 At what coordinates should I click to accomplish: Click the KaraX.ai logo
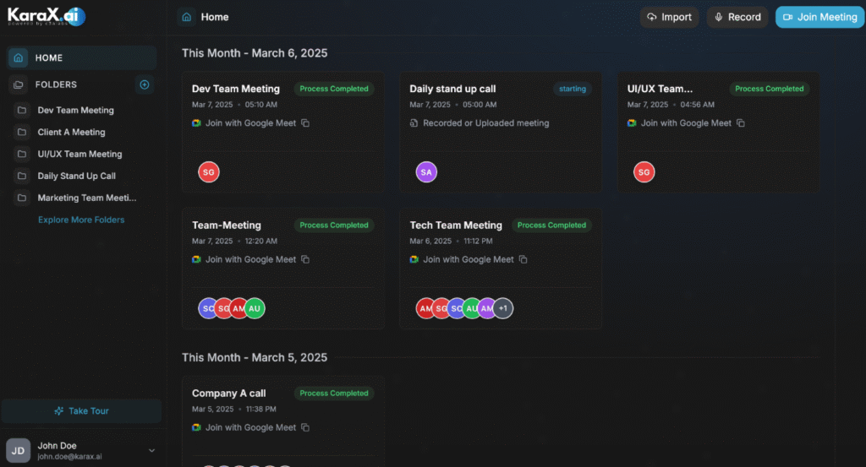[x=47, y=17]
